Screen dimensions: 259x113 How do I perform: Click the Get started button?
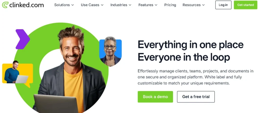pos(246,5)
